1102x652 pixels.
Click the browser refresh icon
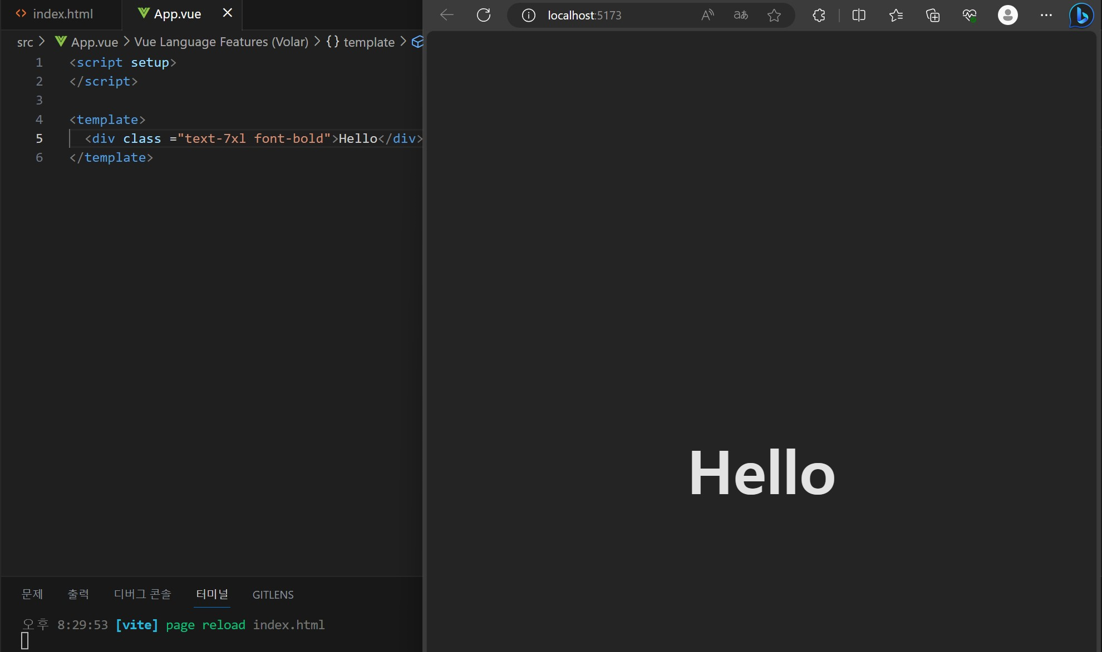click(x=484, y=15)
